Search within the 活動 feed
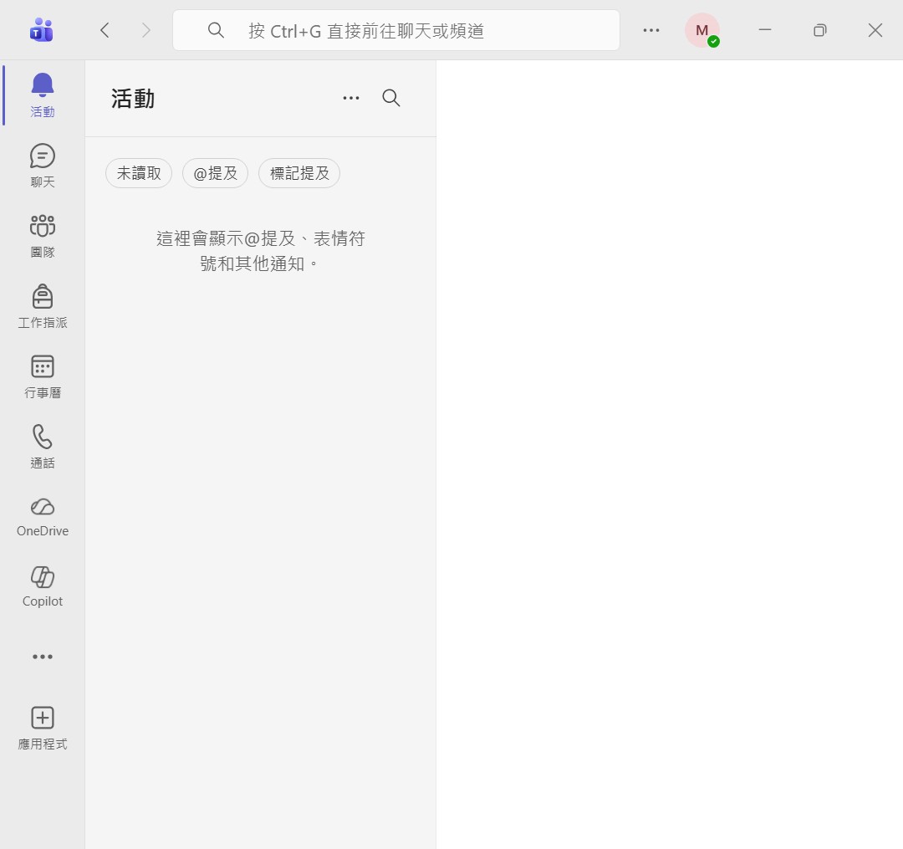903x849 pixels. coord(391,98)
